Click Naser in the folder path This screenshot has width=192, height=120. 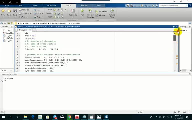pos(35,23)
